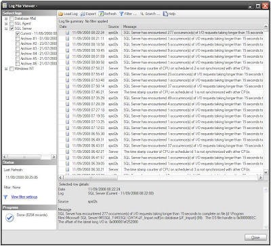Check the Archive #4 checkbox
This screenshot has width=271, height=246.
click(18, 54)
